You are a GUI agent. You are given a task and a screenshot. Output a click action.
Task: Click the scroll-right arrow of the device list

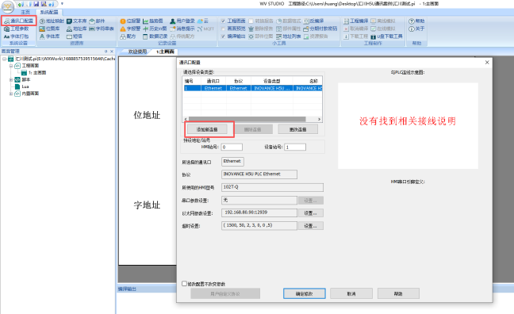319,119
